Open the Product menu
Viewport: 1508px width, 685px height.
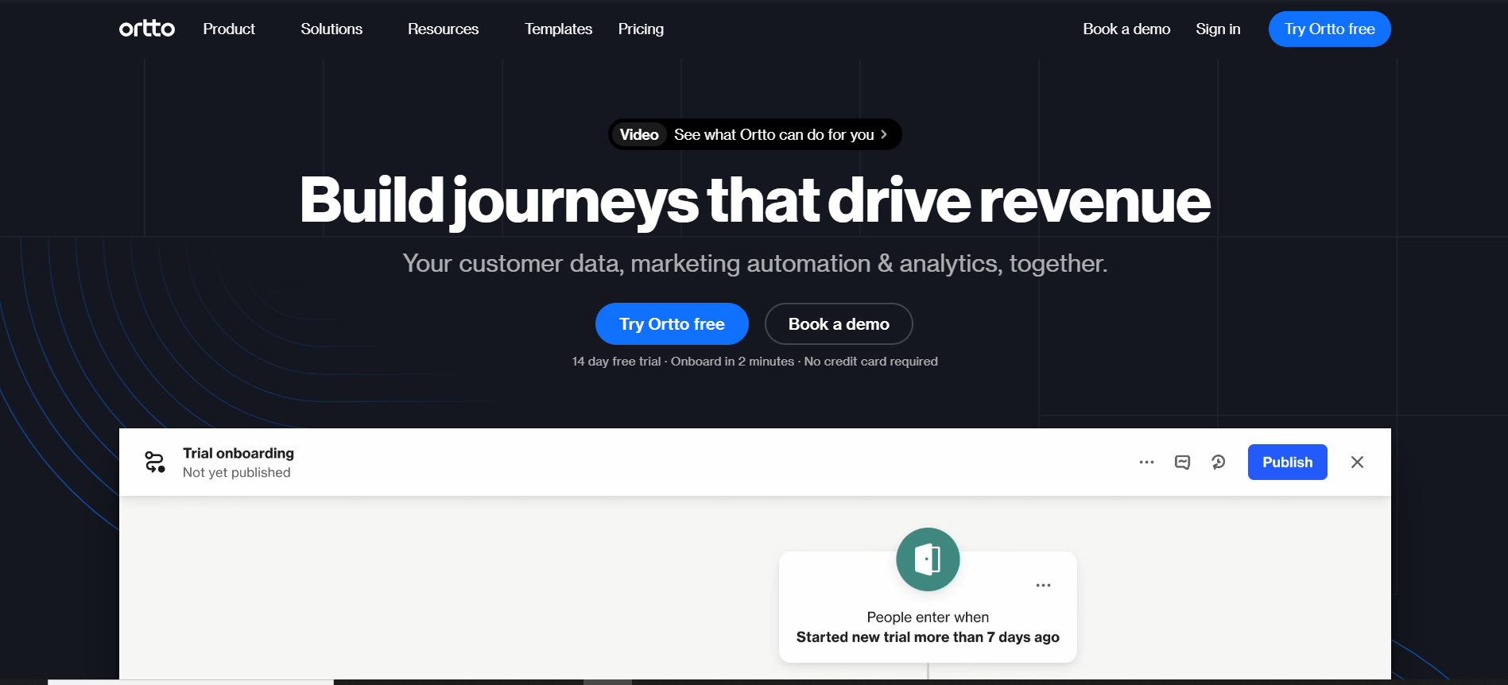229,29
